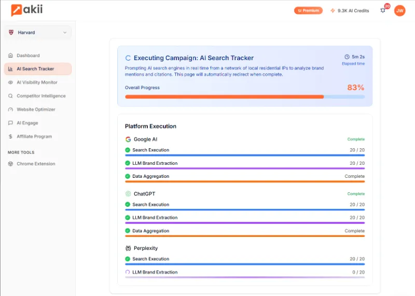Click ChatGPT Complete status label
The width and height of the screenshot is (415, 296).
(x=356, y=194)
